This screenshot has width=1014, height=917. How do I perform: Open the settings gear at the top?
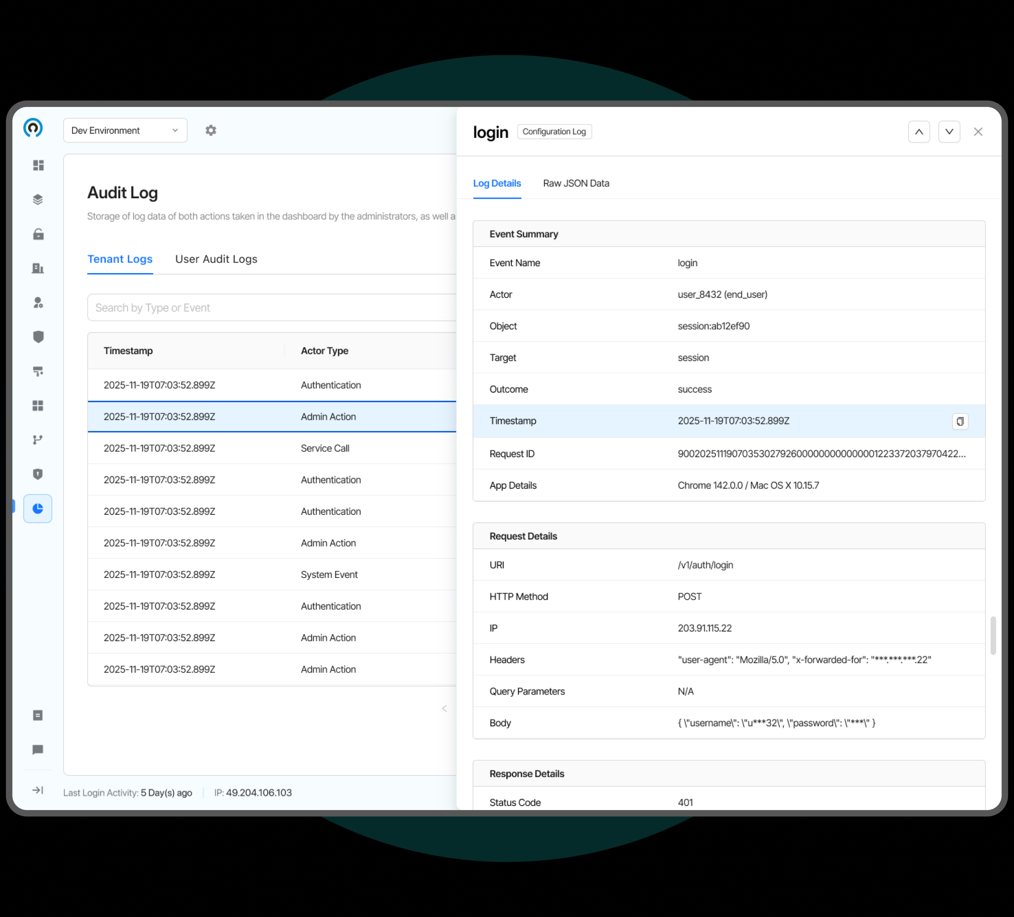211,130
